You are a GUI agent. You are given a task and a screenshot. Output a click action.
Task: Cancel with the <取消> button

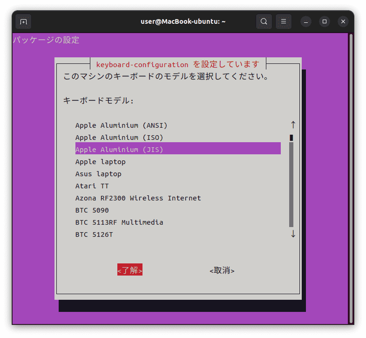coord(222,270)
